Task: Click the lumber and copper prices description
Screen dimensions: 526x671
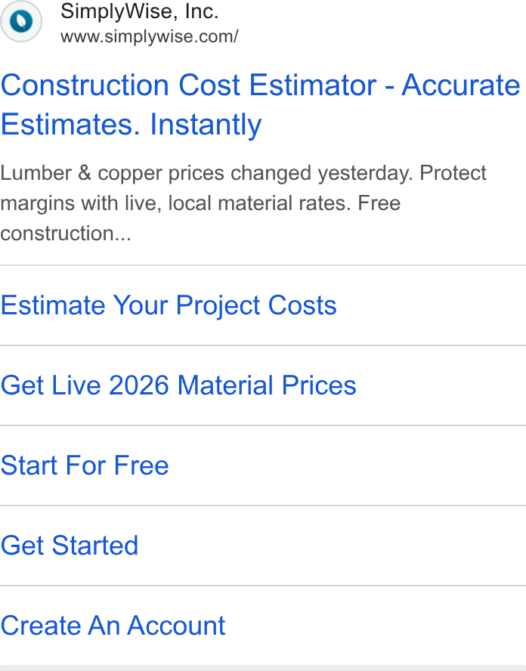Action: click(243, 203)
